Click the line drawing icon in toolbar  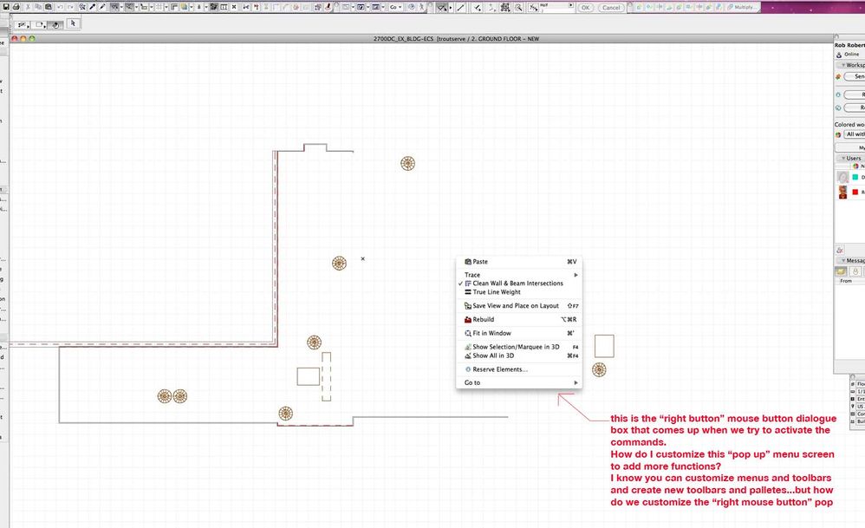pyautogui.click(x=460, y=8)
